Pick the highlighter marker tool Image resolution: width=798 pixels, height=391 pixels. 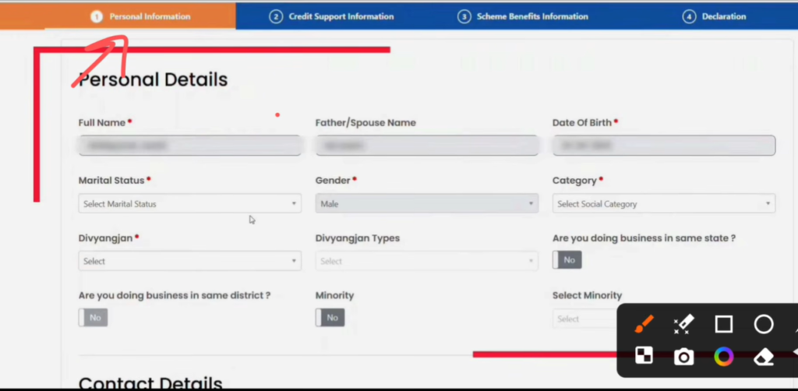[x=683, y=324]
